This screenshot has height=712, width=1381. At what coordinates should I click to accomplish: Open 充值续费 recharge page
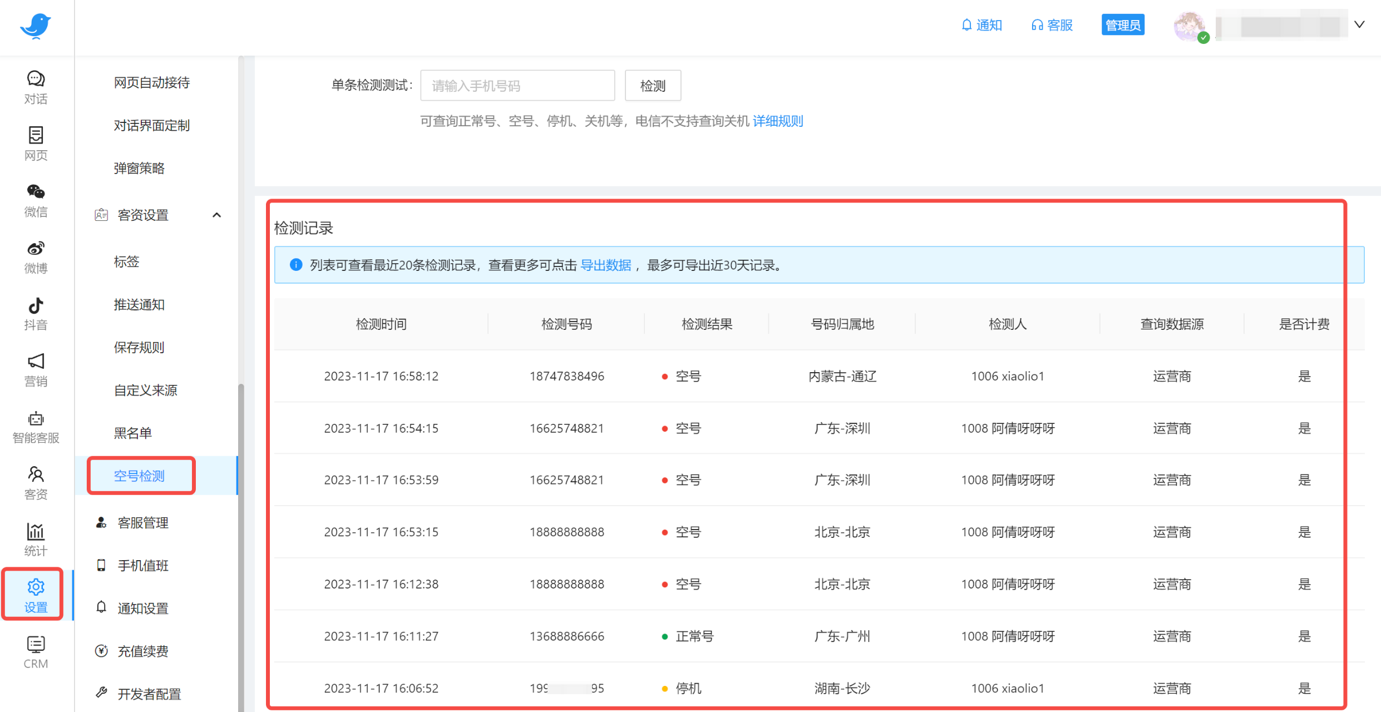click(142, 651)
